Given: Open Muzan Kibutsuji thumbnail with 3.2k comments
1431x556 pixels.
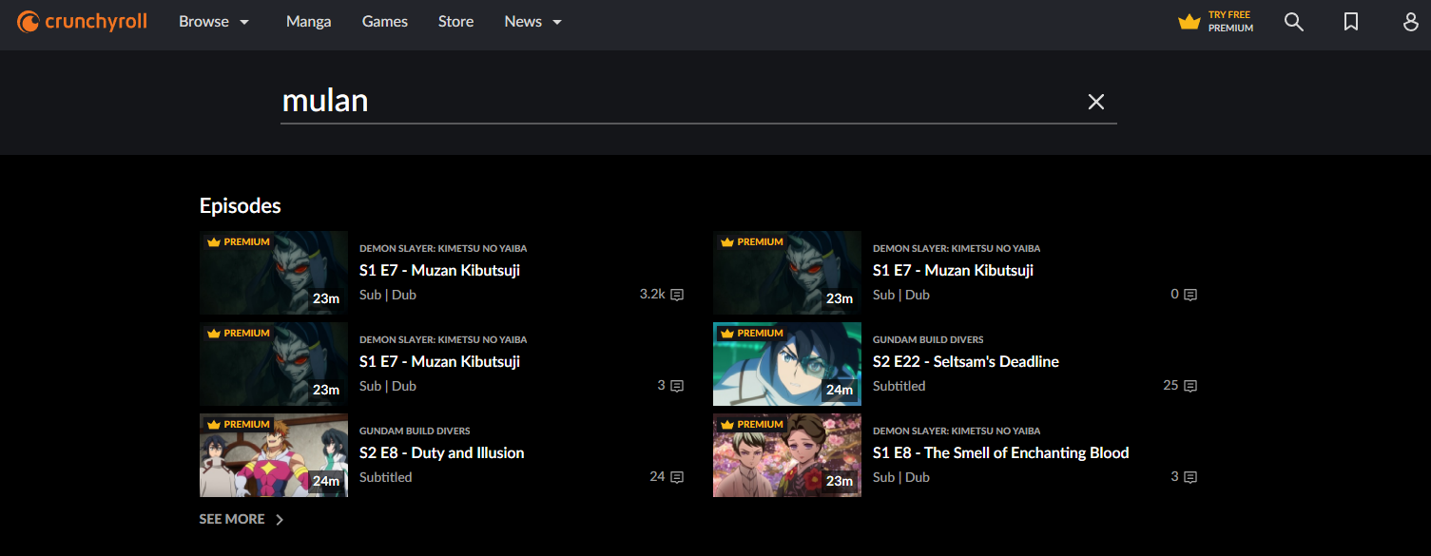Looking at the screenshot, I should (x=274, y=273).
